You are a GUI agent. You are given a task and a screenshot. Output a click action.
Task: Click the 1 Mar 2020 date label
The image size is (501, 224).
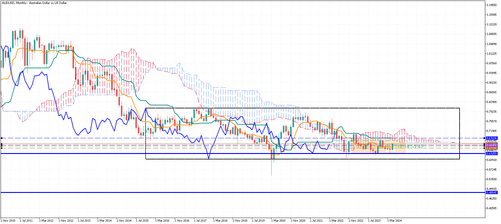pos(278,221)
